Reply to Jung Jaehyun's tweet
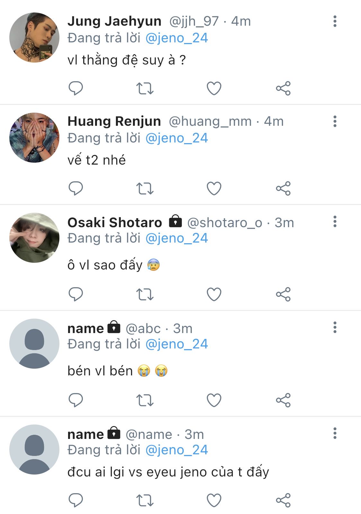Image resolution: width=361 pixels, height=514 pixels. (x=76, y=88)
